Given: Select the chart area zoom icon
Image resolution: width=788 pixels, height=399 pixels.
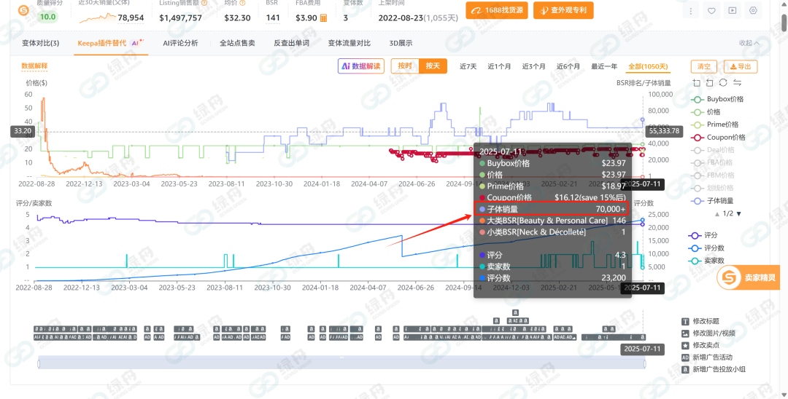Looking at the screenshot, I should (x=696, y=83).
